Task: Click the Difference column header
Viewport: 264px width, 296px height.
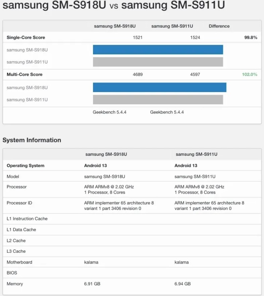Action: [219, 26]
